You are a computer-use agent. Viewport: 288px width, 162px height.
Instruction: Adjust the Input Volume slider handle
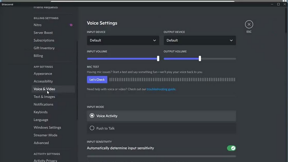click(x=158, y=58)
